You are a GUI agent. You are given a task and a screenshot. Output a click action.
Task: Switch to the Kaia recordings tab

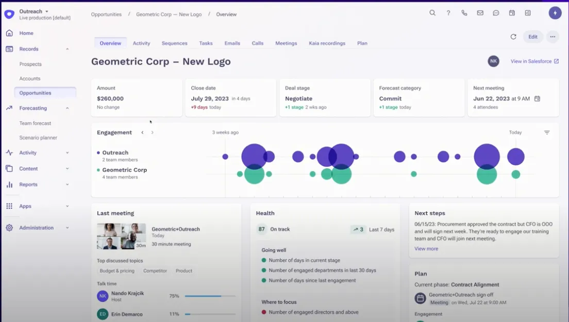point(327,43)
